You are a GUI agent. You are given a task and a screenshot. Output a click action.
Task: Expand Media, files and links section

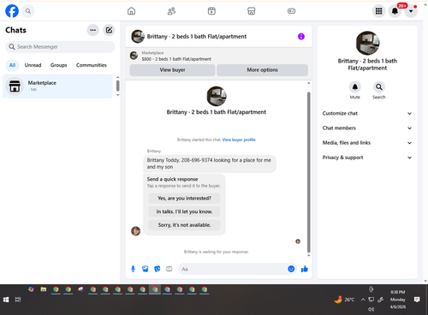[367, 143]
